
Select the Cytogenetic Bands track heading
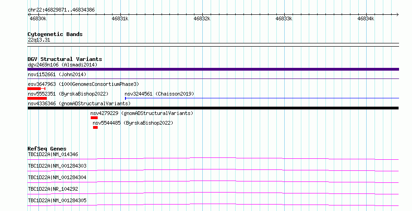pos(55,34)
